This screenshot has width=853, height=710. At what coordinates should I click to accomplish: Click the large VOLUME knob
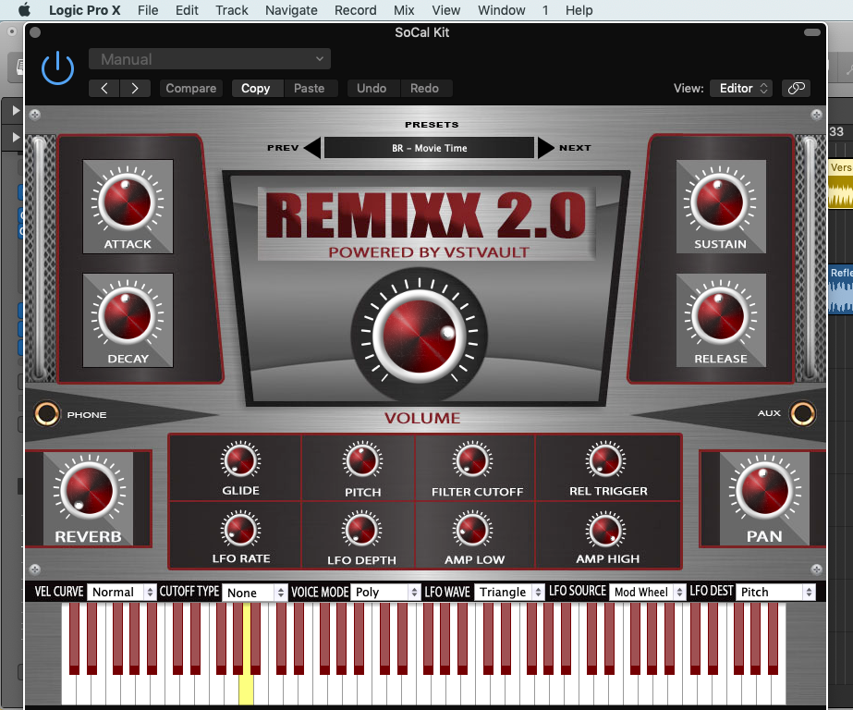pyautogui.click(x=419, y=336)
